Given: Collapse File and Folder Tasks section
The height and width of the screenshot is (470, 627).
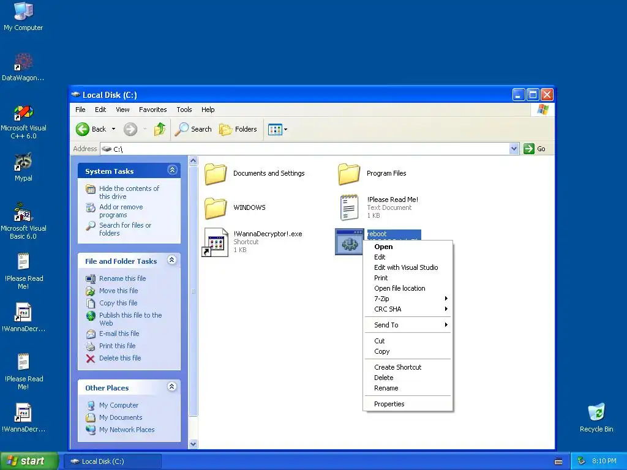Looking at the screenshot, I should point(172,260).
